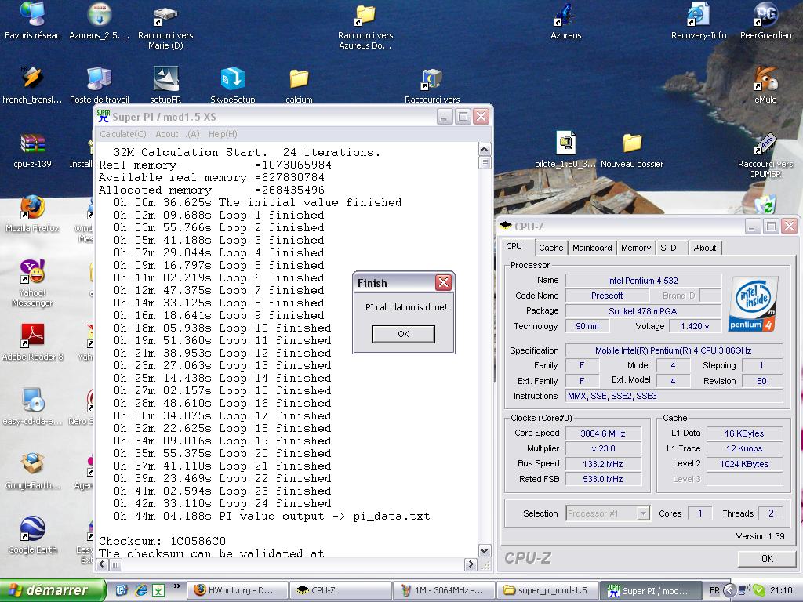
Task: Launch Mozilla Firefox from desktop
Action: 32,213
